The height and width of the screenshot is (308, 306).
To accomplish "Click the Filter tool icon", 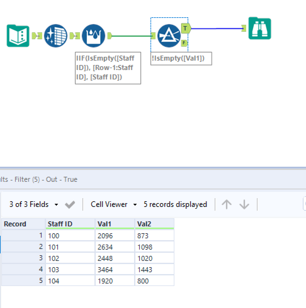I will tap(169, 36).
